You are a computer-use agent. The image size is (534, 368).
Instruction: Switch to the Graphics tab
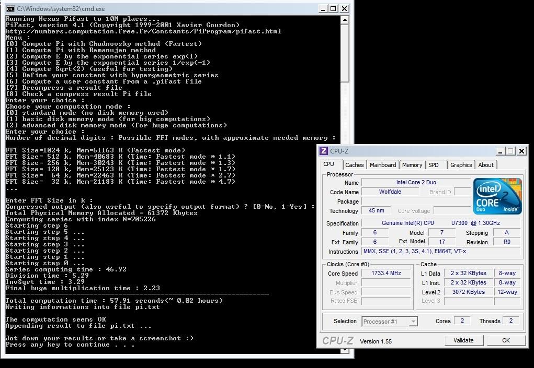461,165
